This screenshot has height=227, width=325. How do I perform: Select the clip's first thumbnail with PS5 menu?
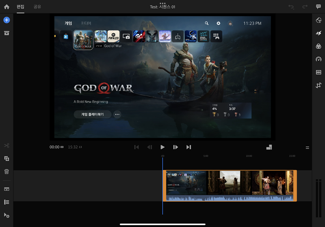point(186,183)
